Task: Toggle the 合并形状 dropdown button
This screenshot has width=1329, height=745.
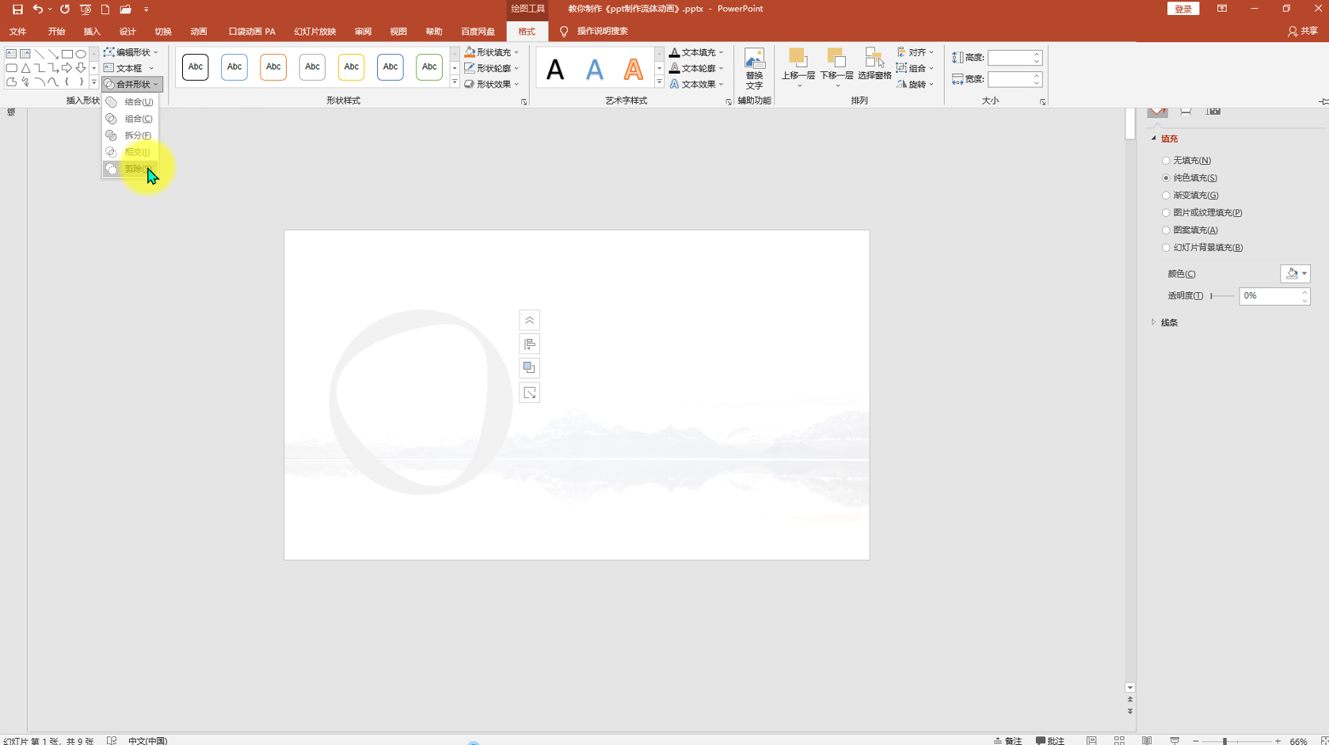Action: point(132,84)
